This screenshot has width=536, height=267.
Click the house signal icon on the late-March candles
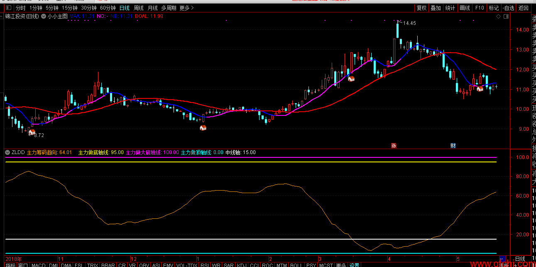point(351,78)
